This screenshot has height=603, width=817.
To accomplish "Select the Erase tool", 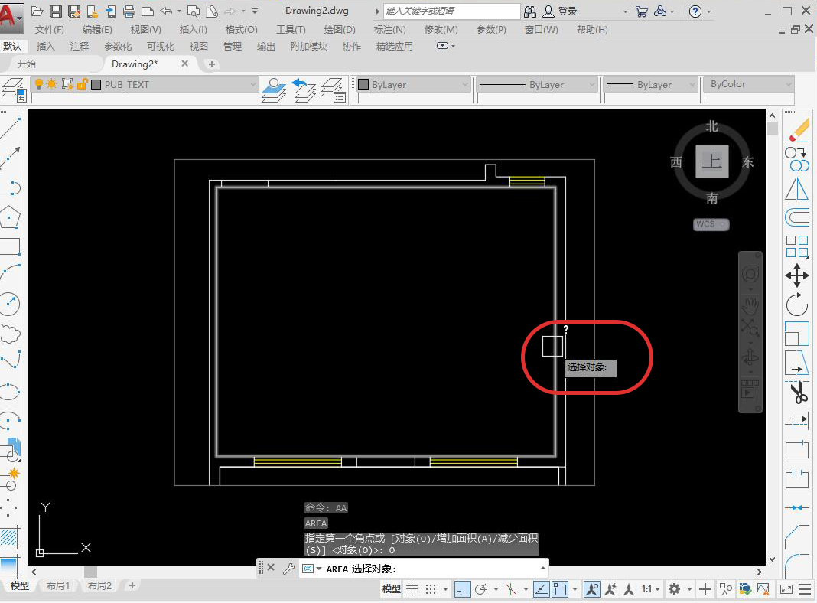I will tap(797, 130).
